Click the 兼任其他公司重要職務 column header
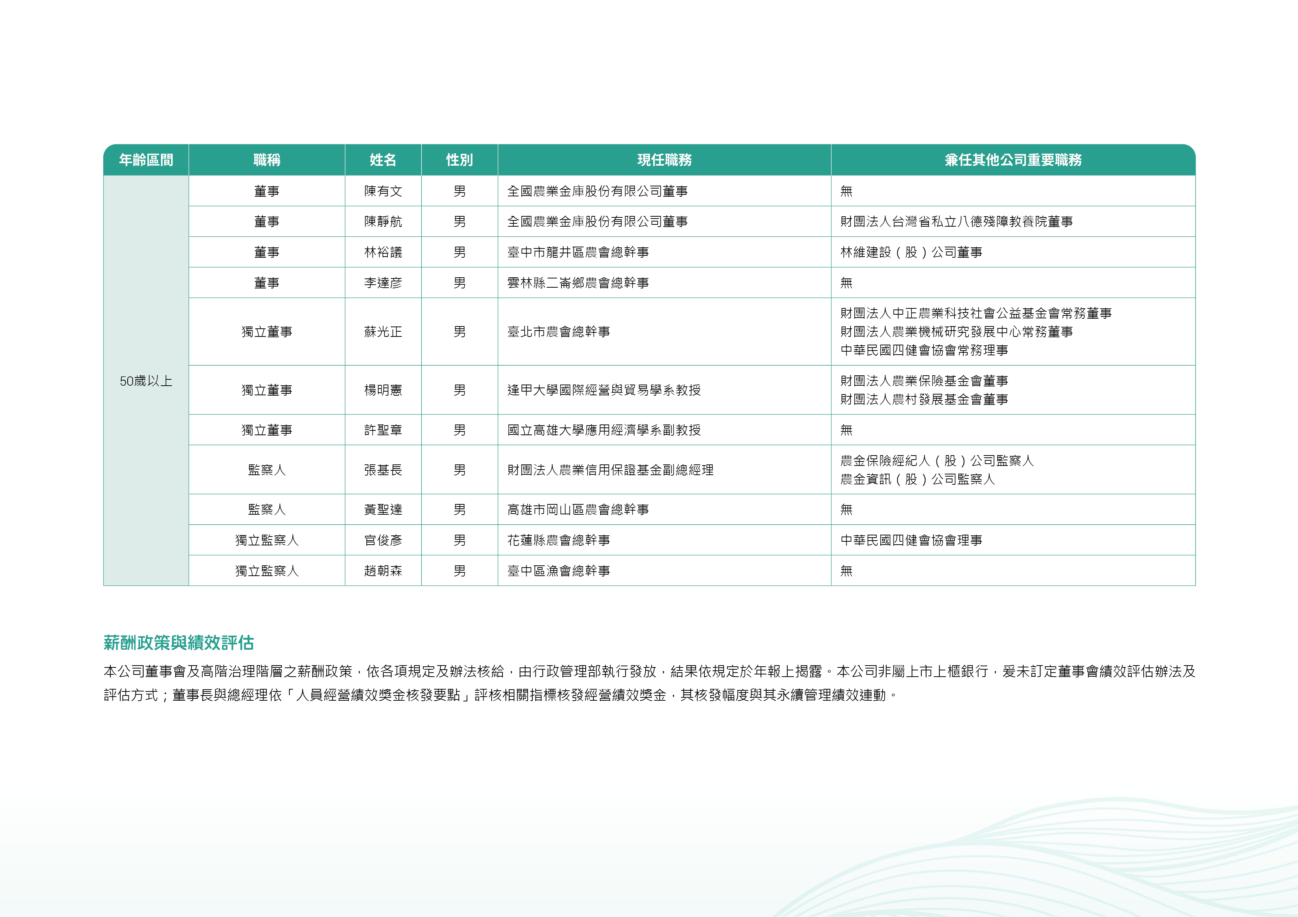The height and width of the screenshot is (917, 1298). click(x=1013, y=160)
